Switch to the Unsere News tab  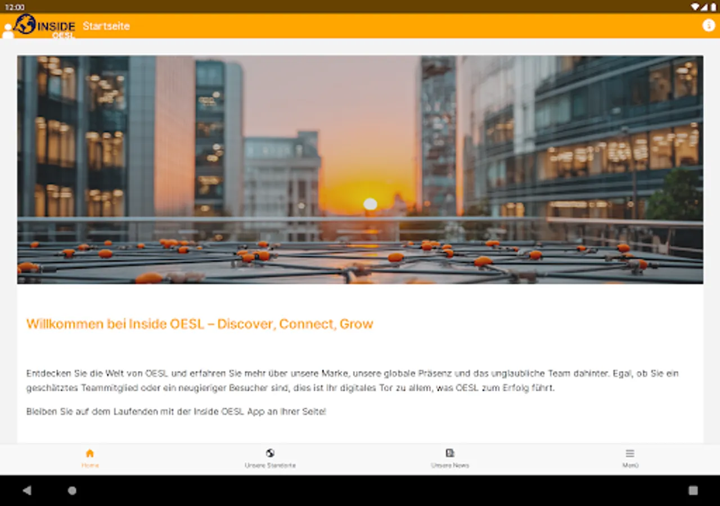tap(449, 465)
